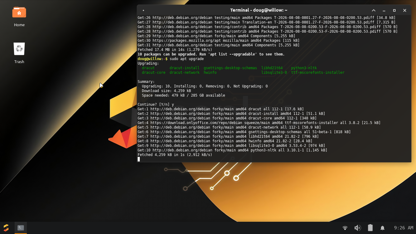Show notifications via the bell icon
Screen dimensions: 416x234
point(383,228)
